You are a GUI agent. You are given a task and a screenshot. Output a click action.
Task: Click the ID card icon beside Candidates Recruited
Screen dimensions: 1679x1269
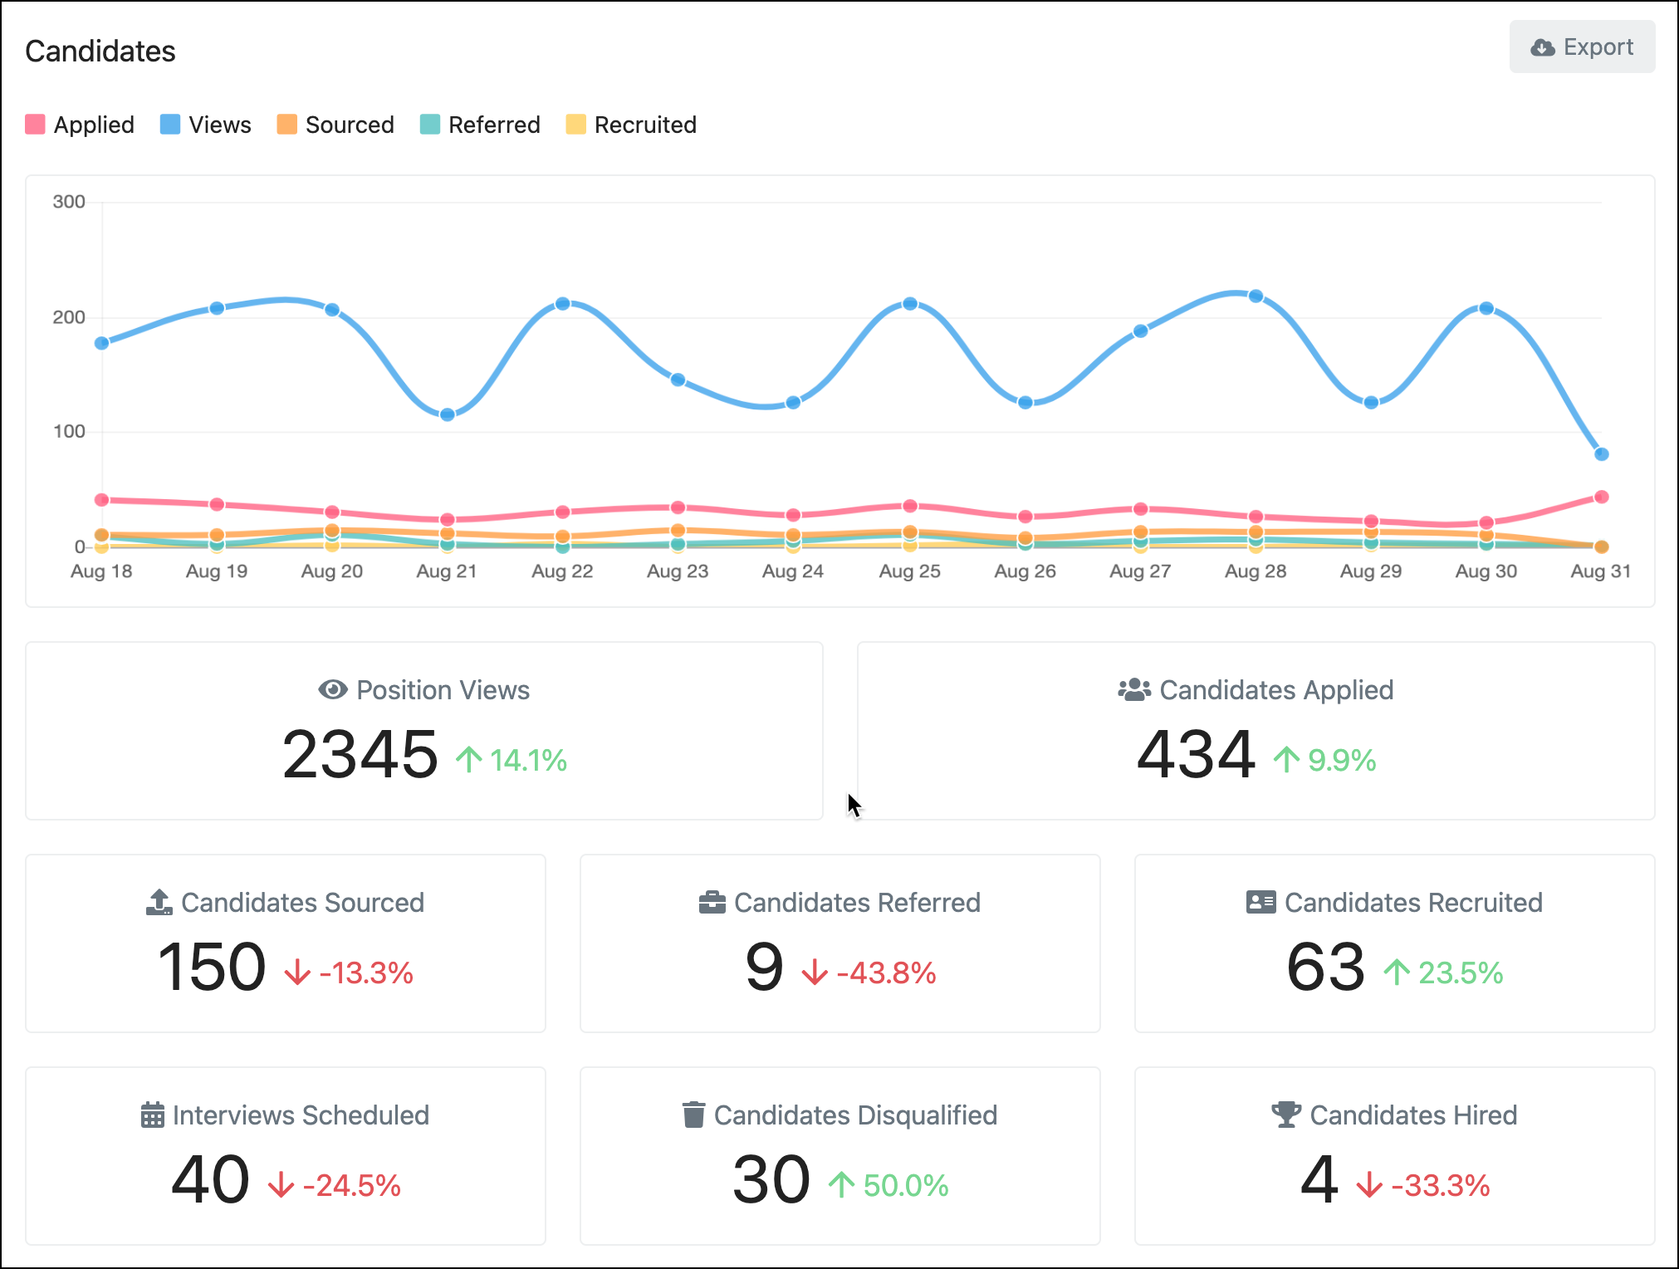[x=1260, y=902]
